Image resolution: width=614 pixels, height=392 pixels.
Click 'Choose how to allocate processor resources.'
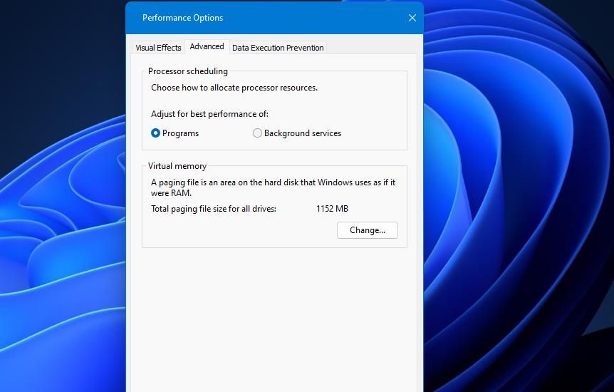pyautogui.click(x=234, y=88)
